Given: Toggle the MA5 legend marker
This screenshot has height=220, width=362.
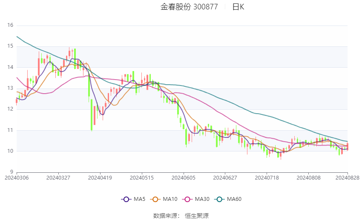Looking at the screenshot, I should click(x=126, y=199).
